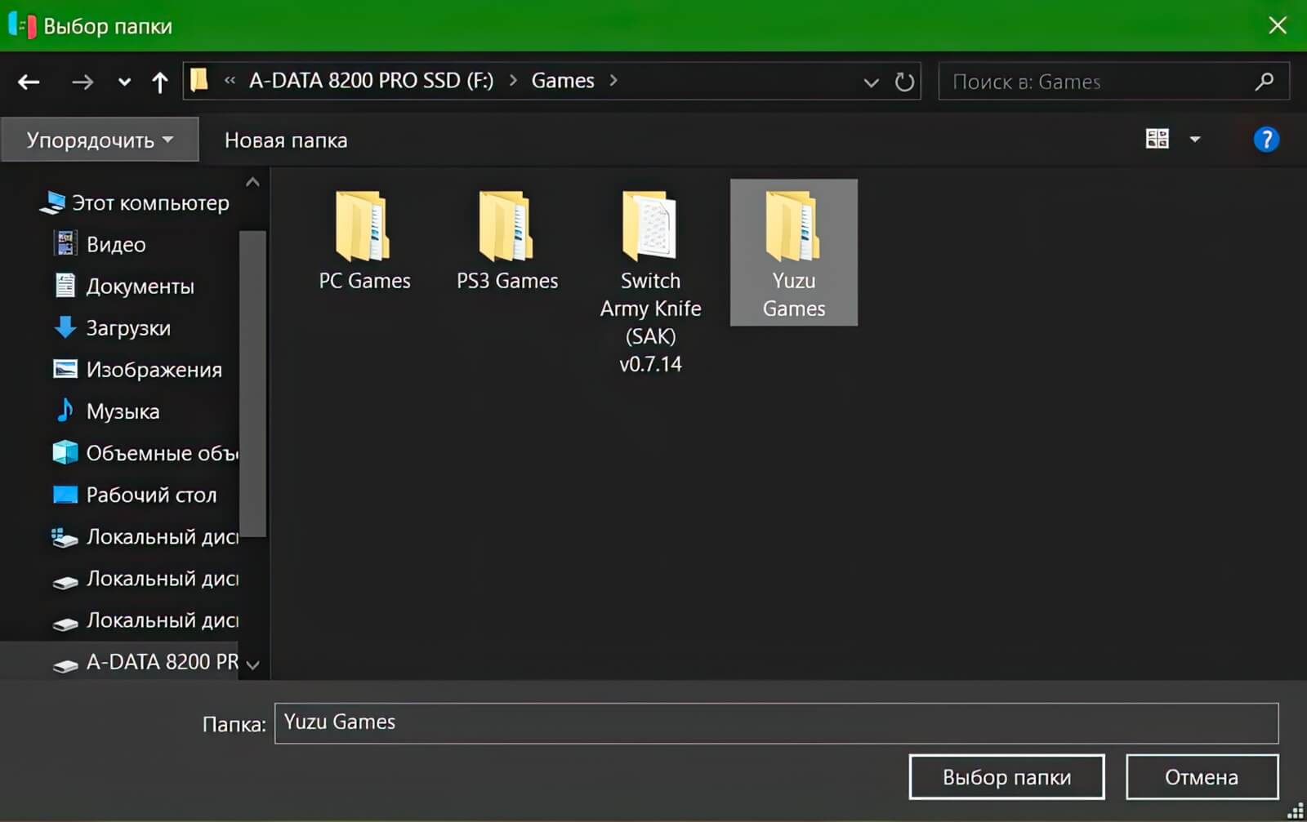The width and height of the screenshot is (1307, 822).
Task: Click the Этот компьютер monitor icon
Action: (x=53, y=202)
